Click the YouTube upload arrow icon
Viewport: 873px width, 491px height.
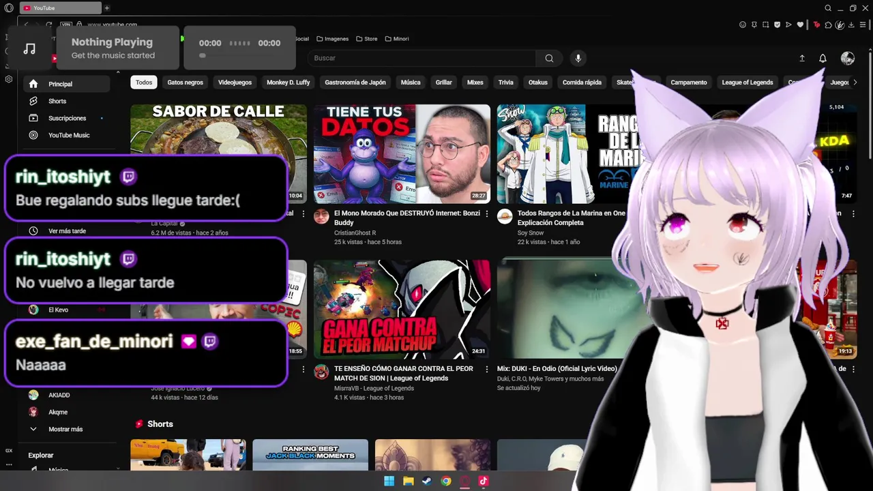pyautogui.click(x=802, y=59)
